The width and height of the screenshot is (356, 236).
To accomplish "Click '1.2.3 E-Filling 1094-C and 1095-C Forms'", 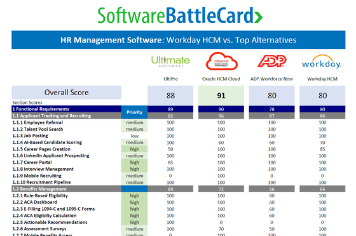I will [x=53, y=209].
